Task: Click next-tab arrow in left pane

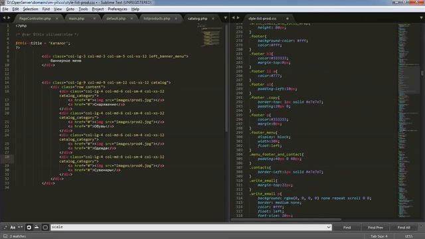Action: point(9,18)
